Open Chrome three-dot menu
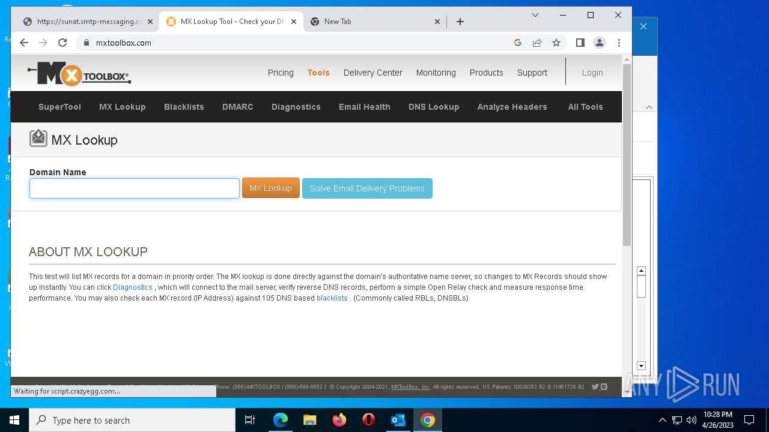Image resolution: width=769 pixels, height=432 pixels. coord(619,43)
